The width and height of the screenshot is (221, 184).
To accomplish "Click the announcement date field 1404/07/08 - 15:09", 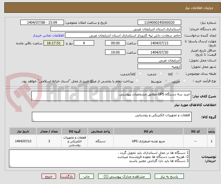I will (x=42, y=23).
